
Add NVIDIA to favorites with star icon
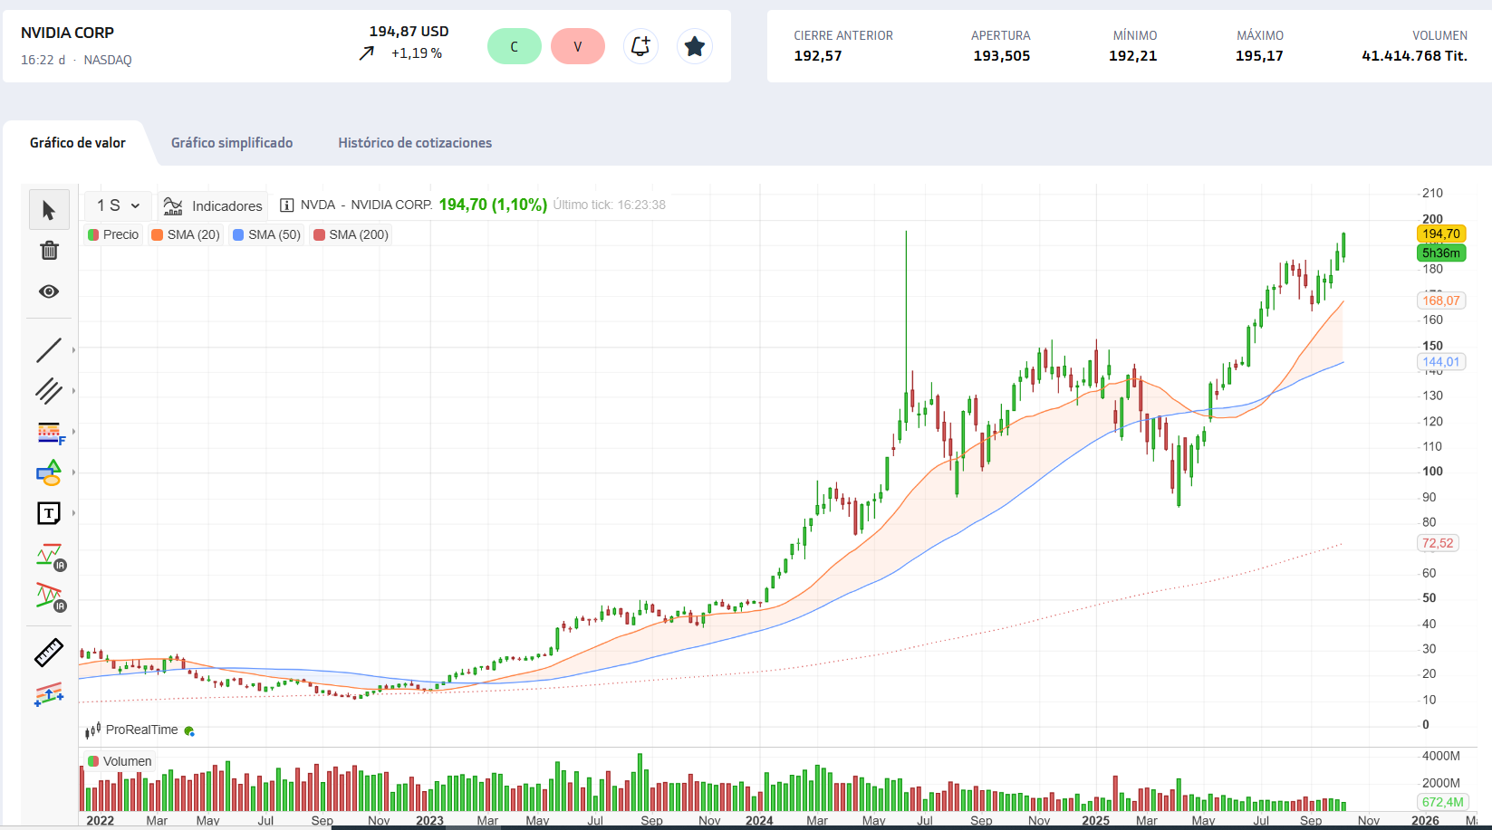tap(695, 46)
